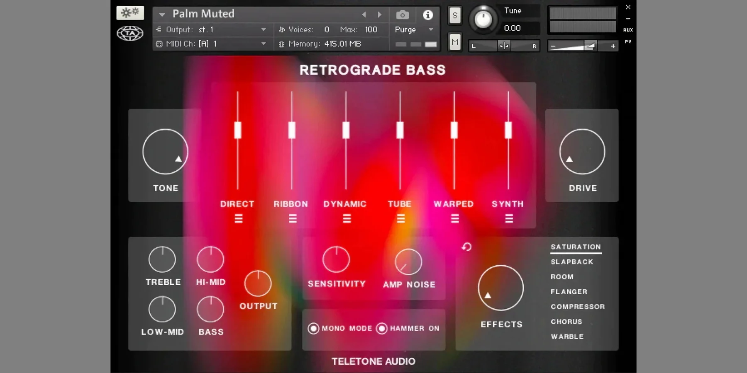Solo the instrument with the S button

tap(454, 15)
